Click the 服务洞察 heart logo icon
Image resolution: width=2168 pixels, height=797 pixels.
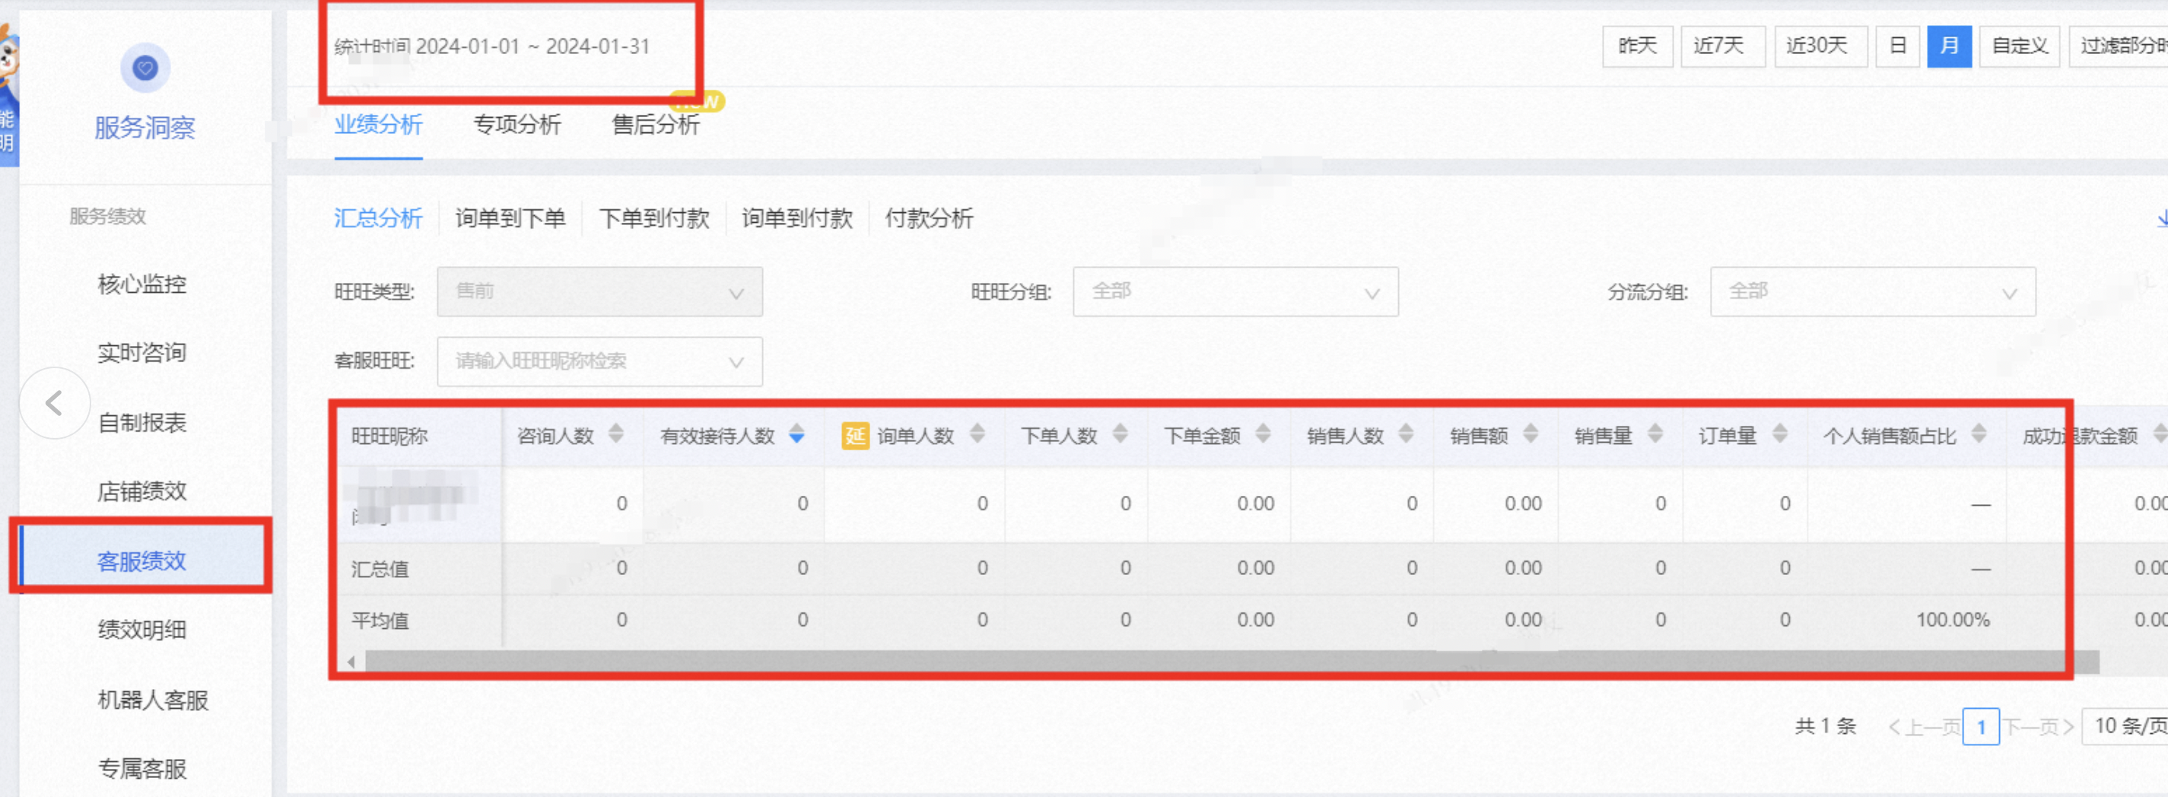[x=145, y=68]
